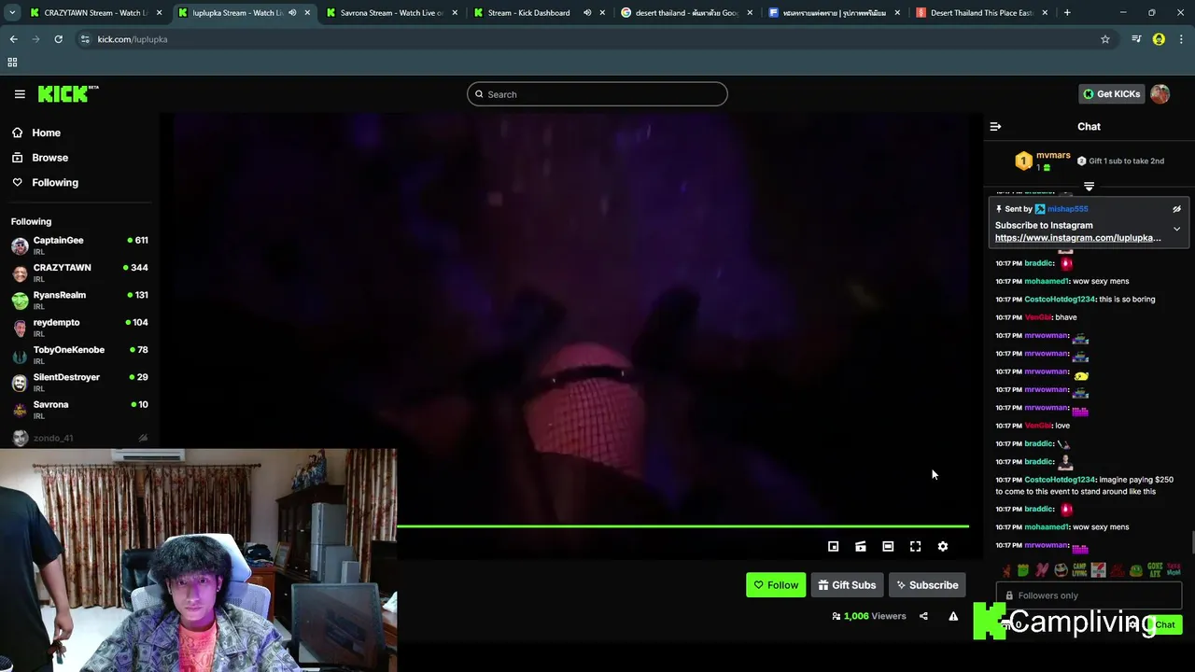The width and height of the screenshot is (1195, 672).
Task: Insert the GONE AFK emote
Action: tap(1155, 570)
